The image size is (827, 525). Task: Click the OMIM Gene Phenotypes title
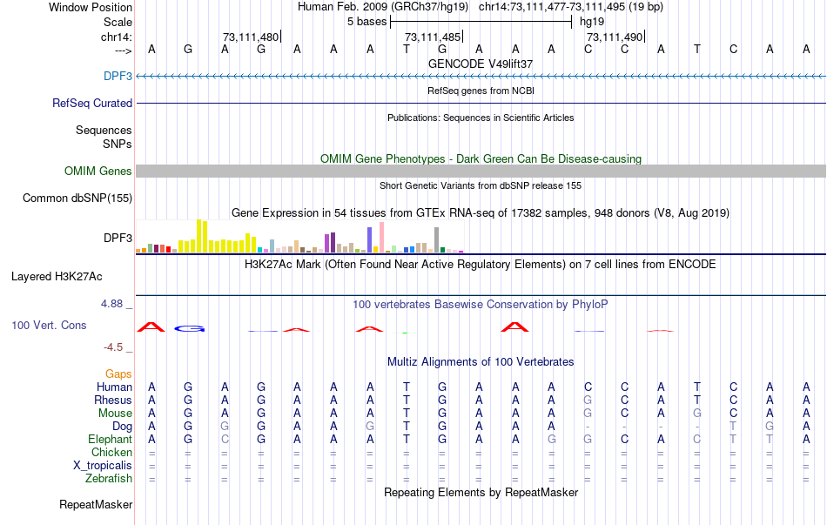(x=481, y=158)
